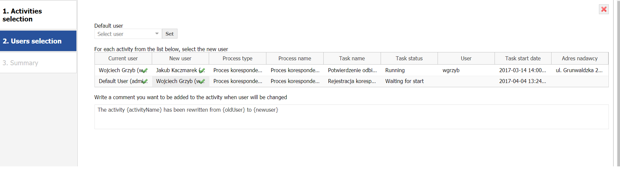
Task: Select the Potwierdzenie odbi... task row cell
Action: tap(352, 70)
